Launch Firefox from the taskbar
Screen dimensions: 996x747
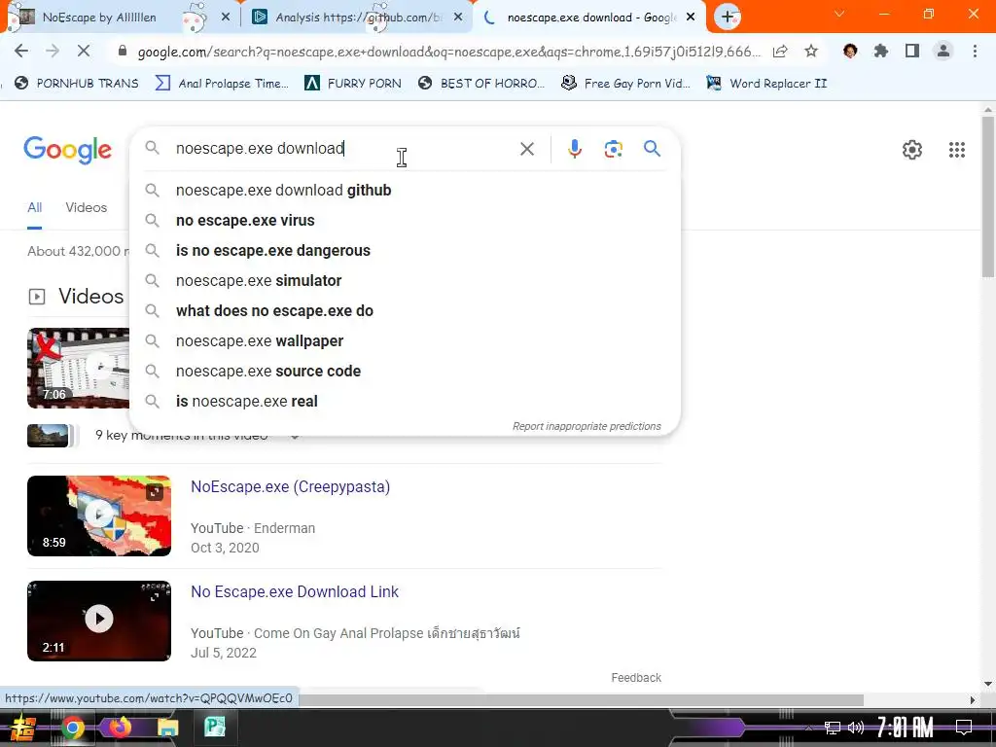point(120,728)
